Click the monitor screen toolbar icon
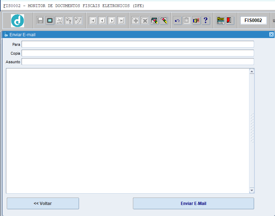The image size is (275, 216). pos(50,21)
